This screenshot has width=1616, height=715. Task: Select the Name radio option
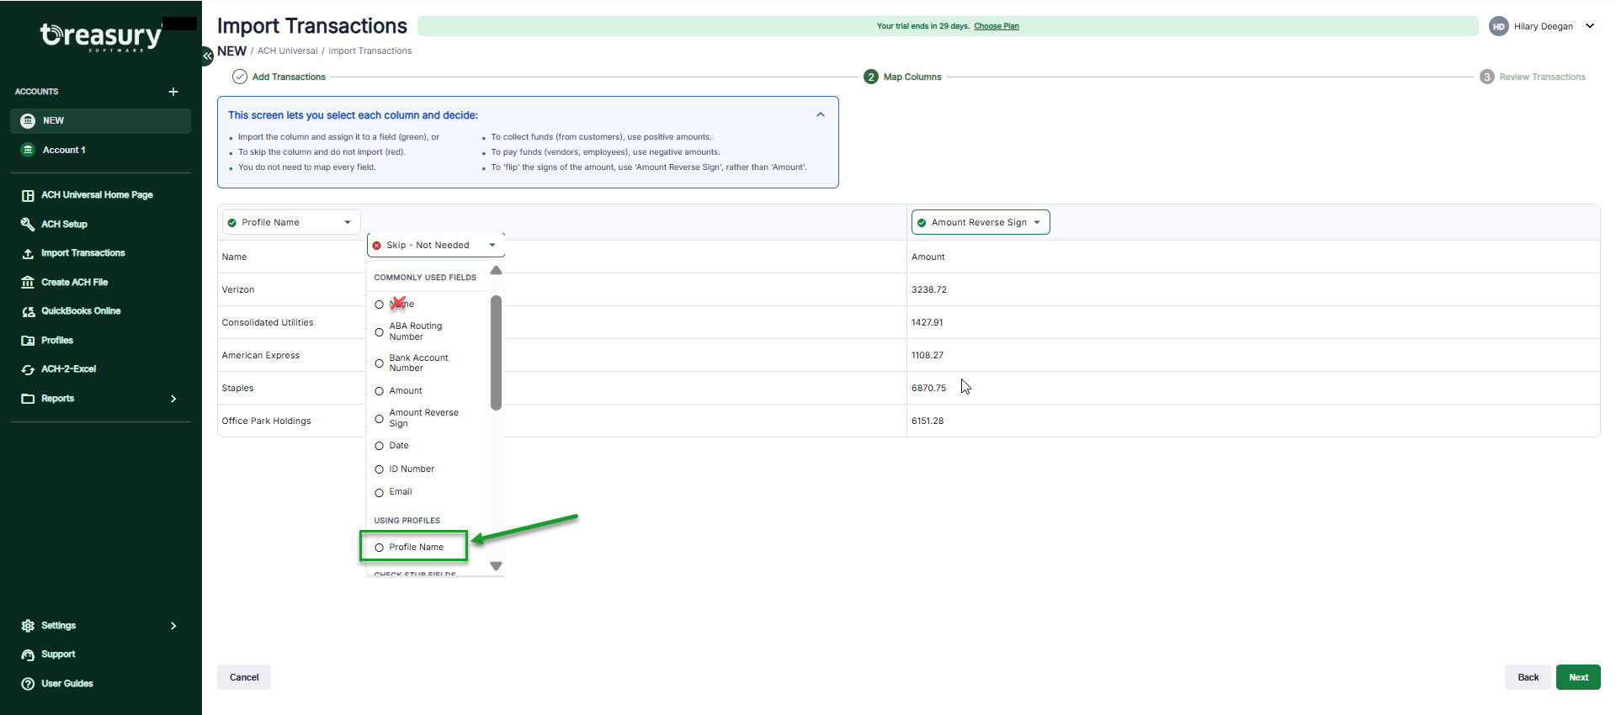380,305
